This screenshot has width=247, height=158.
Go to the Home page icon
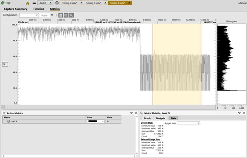pyautogui.click(x=27, y=3)
